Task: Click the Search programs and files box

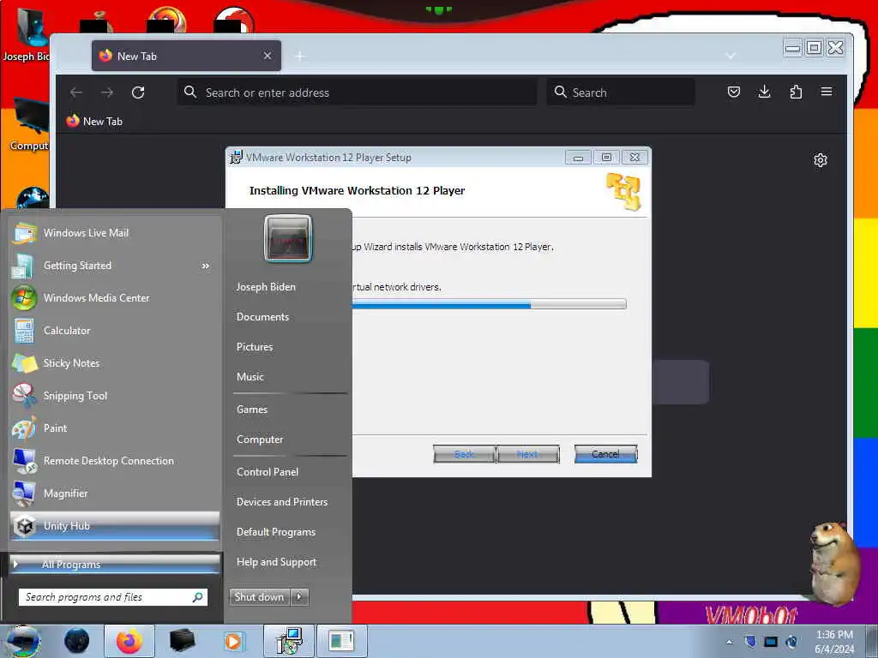Action: (x=112, y=597)
